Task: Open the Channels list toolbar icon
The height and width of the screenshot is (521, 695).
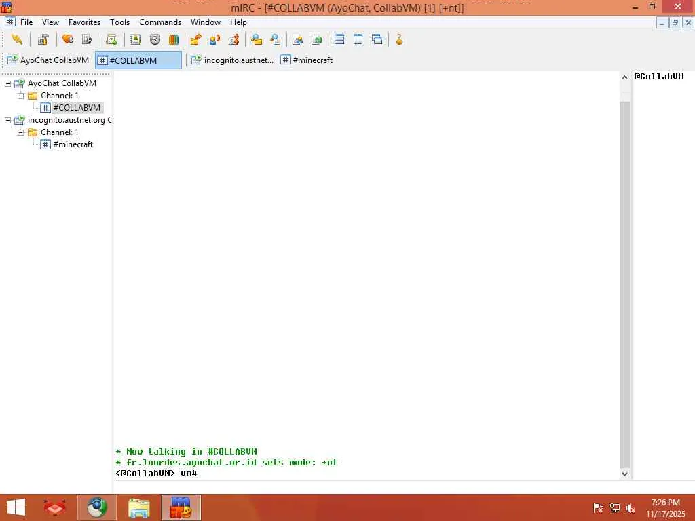Action: pos(87,39)
